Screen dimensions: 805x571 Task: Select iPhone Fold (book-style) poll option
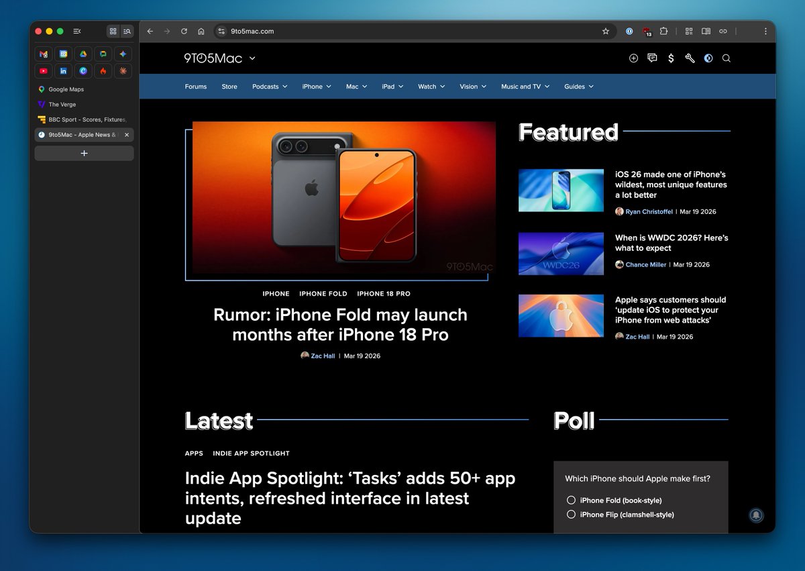click(571, 500)
